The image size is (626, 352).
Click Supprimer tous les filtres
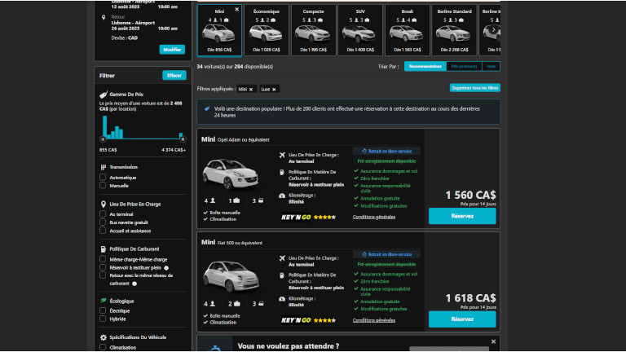(x=474, y=88)
